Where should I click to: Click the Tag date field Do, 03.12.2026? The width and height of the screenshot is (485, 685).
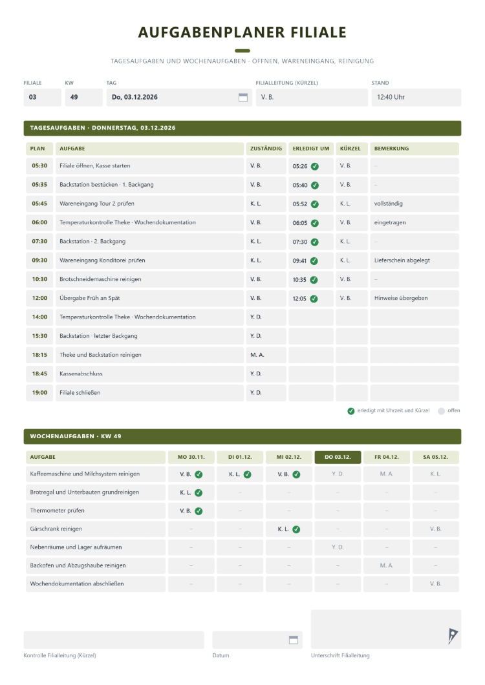pos(179,98)
